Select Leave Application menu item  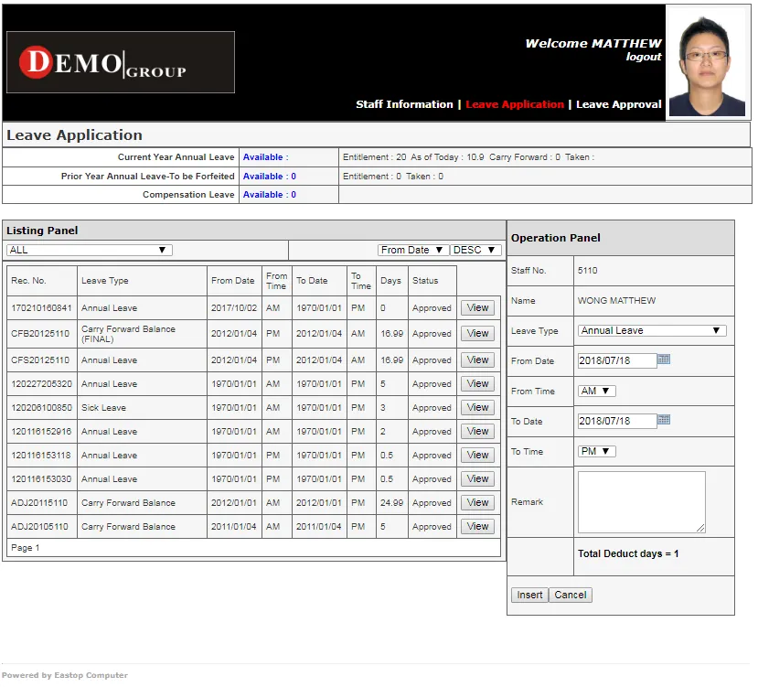515,104
